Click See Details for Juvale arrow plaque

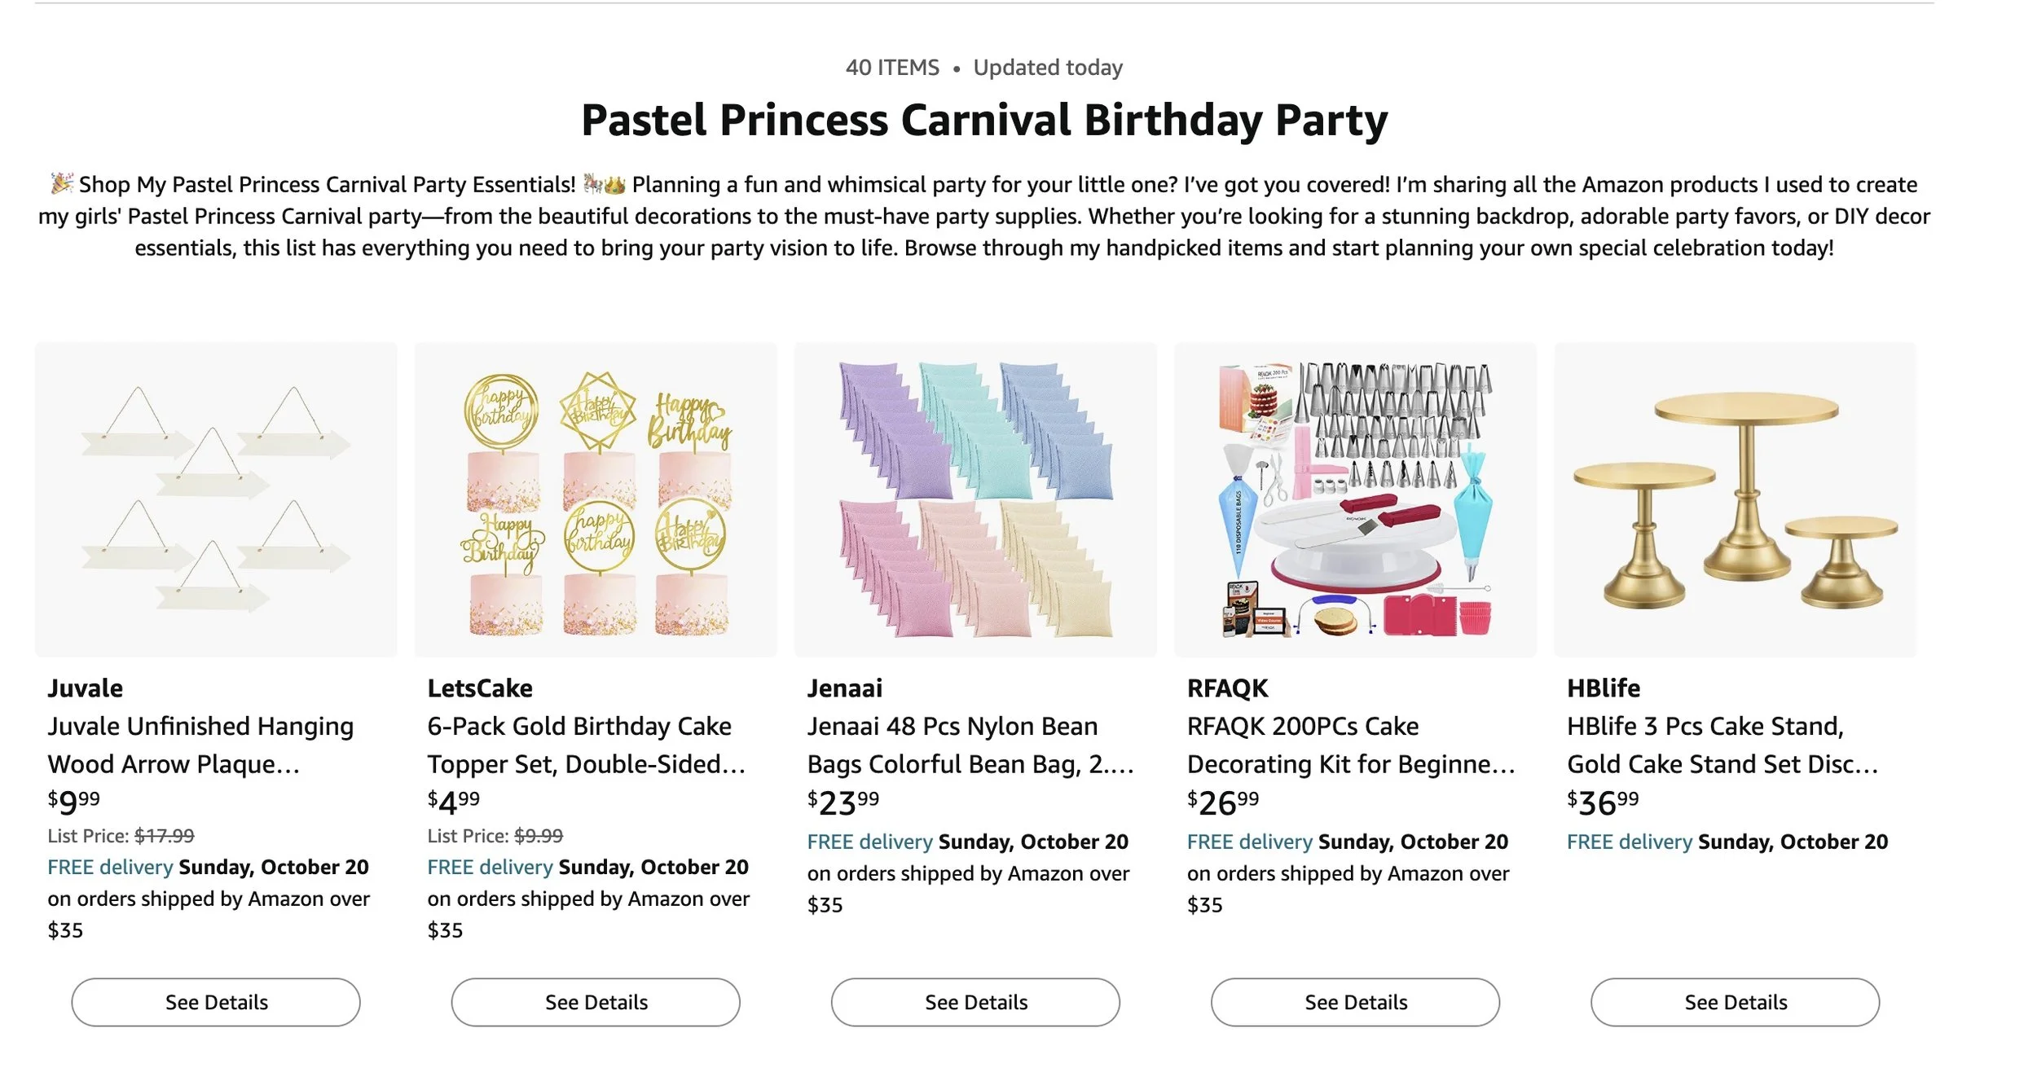pos(216,1002)
